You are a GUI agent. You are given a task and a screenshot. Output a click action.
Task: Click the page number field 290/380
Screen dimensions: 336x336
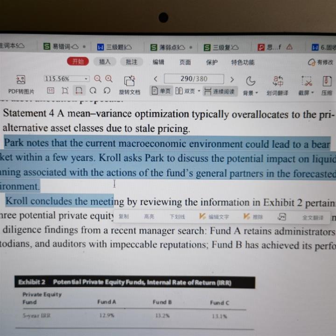coord(194,79)
